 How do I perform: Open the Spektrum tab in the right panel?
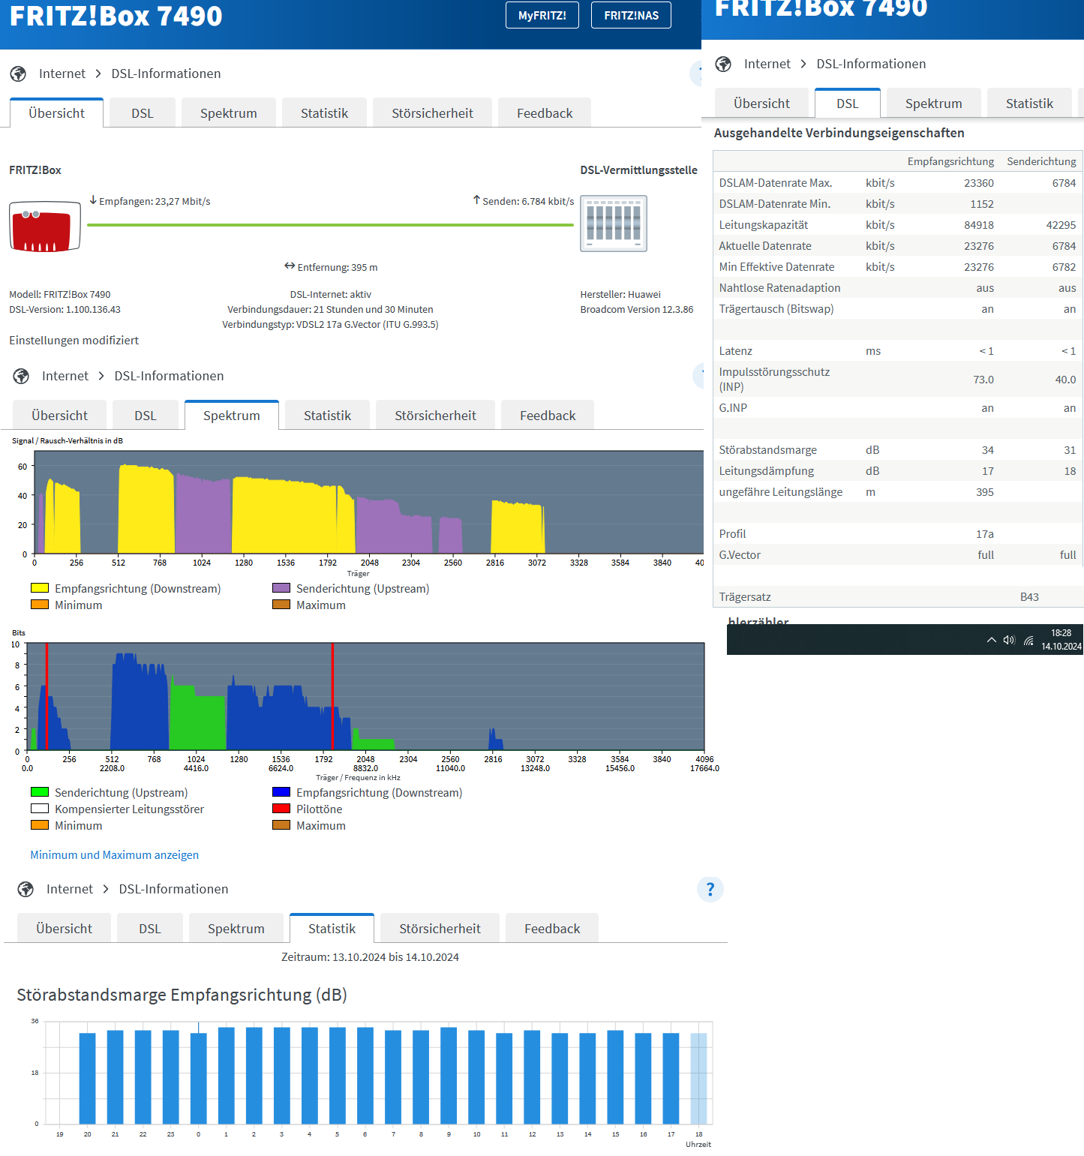pyautogui.click(x=934, y=103)
